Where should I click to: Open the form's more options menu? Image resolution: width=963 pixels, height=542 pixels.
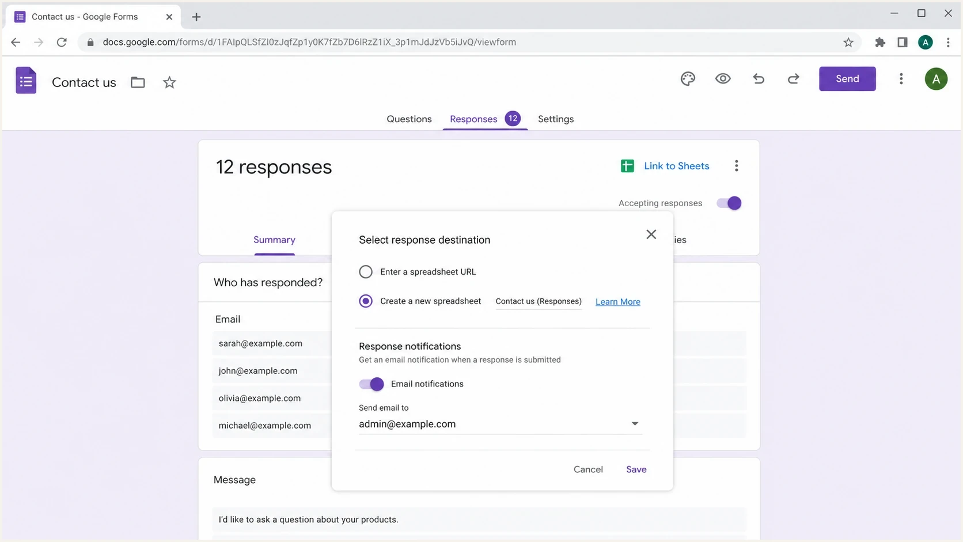click(901, 79)
